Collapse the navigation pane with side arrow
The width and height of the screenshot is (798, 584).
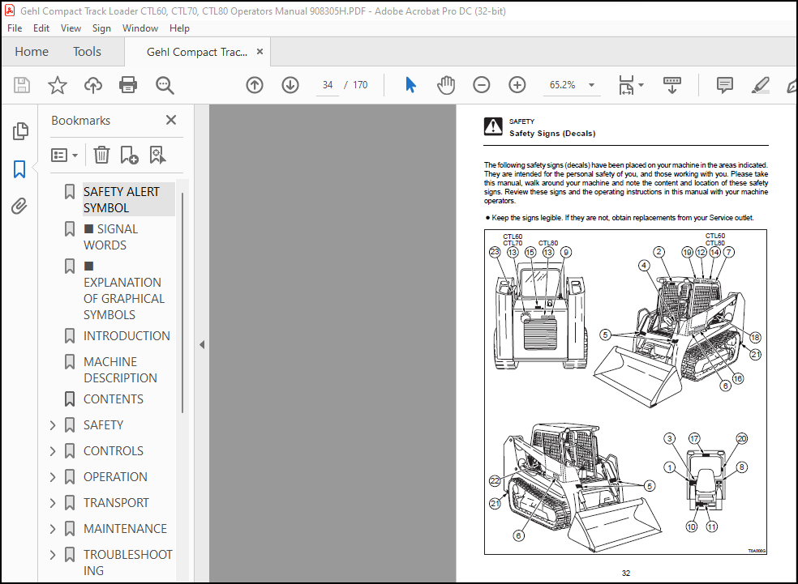202,344
